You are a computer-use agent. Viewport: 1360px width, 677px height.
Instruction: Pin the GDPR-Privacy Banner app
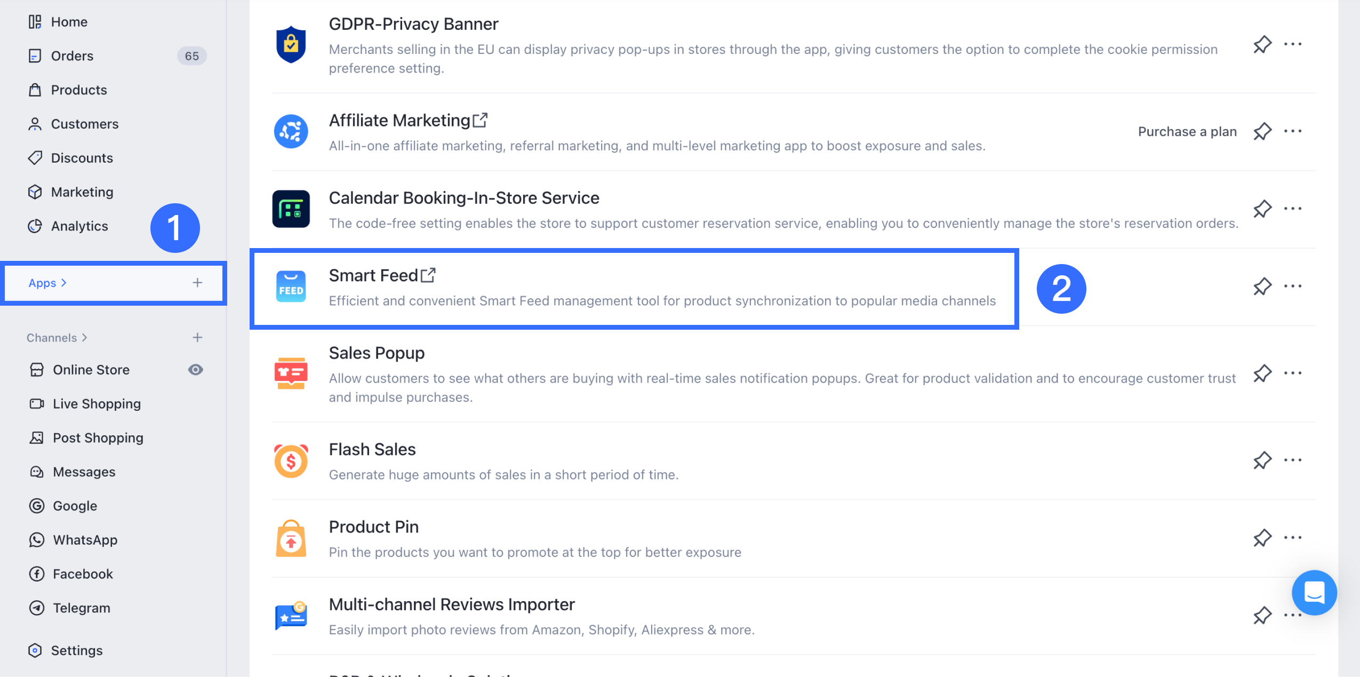[x=1262, y=44]
